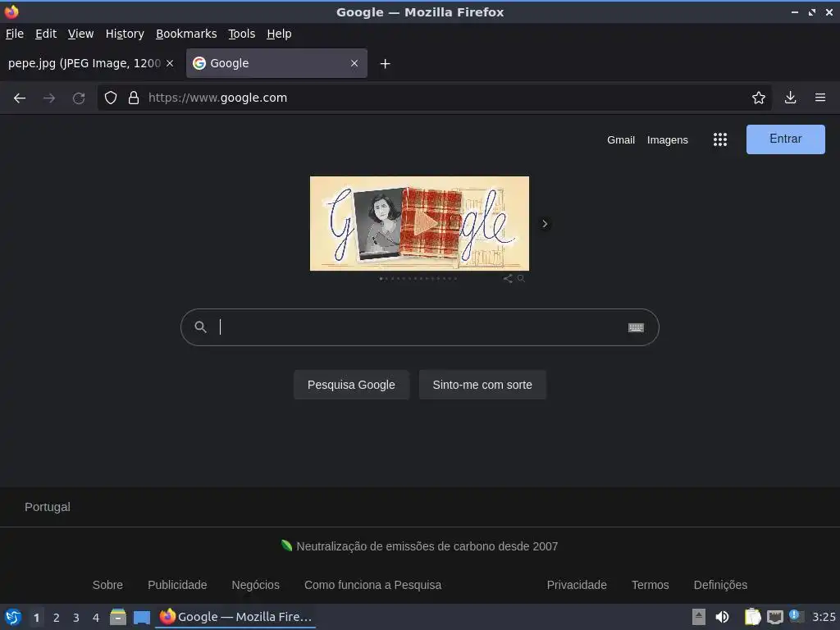Open the Help menu
The height and width of the screenshot is (630, 840).
pos(279,34)
